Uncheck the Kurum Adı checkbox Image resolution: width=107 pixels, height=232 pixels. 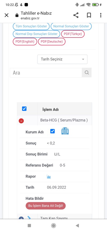pyautogui.click(x=52, y=131)
